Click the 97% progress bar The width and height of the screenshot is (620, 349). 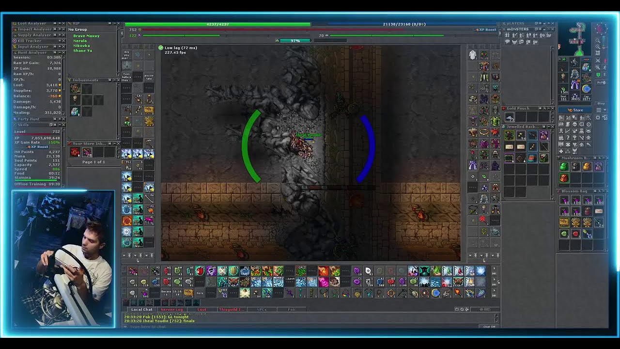[296, 41]
